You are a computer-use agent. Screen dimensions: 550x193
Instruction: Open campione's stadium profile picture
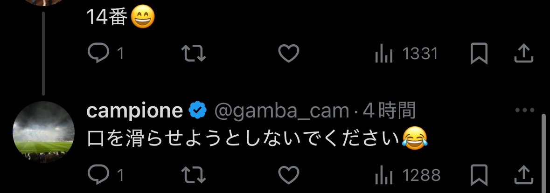coord(44,132)
